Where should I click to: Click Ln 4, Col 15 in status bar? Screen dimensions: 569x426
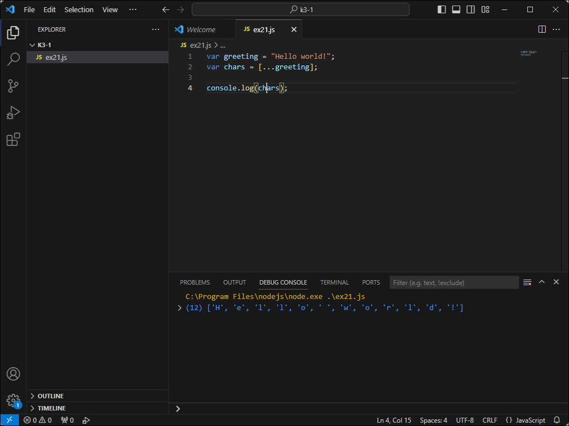click(394, 420)
